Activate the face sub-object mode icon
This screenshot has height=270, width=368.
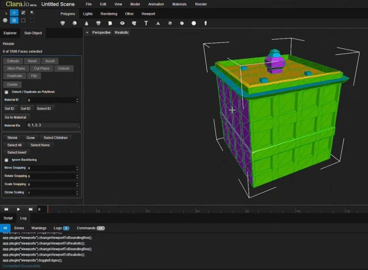click(14, 21)
